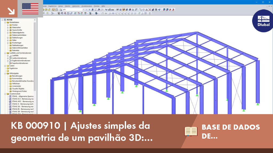Click the Dlubal logo badge
Viewport: 273px width, 153px height.
[x=263, y=21]
